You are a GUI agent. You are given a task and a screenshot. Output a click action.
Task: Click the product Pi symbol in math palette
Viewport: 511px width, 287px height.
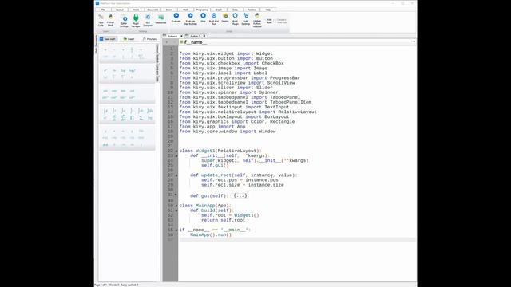[132, 118]
